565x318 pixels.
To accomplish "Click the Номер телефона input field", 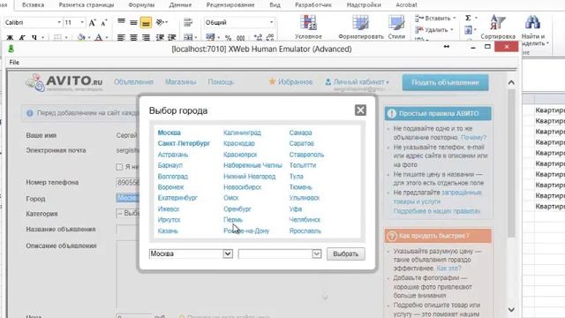I will point(127,183).
